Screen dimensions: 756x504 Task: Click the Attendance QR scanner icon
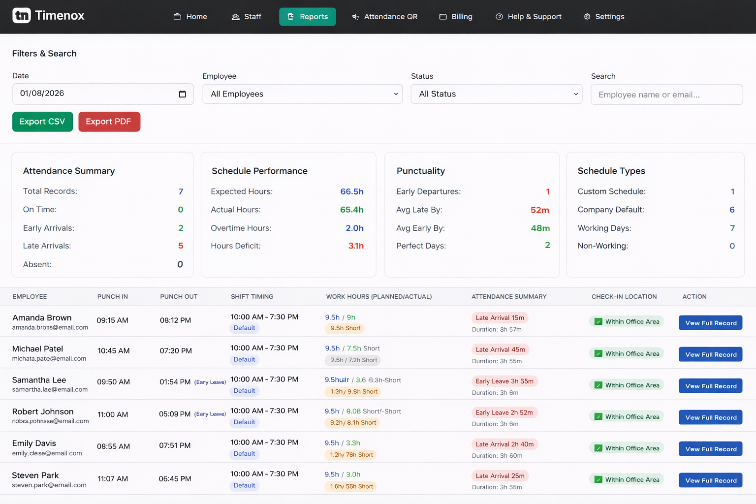(x=355, y=16)
